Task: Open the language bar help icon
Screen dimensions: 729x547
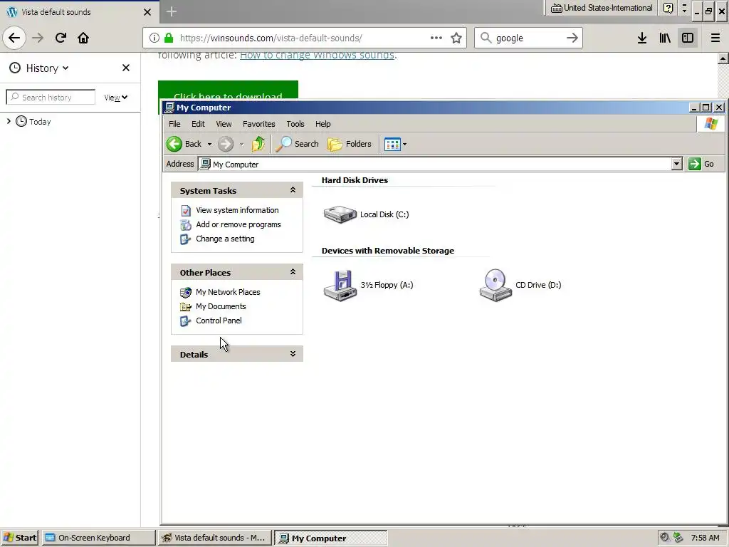Action: click(x=668, y=8)
